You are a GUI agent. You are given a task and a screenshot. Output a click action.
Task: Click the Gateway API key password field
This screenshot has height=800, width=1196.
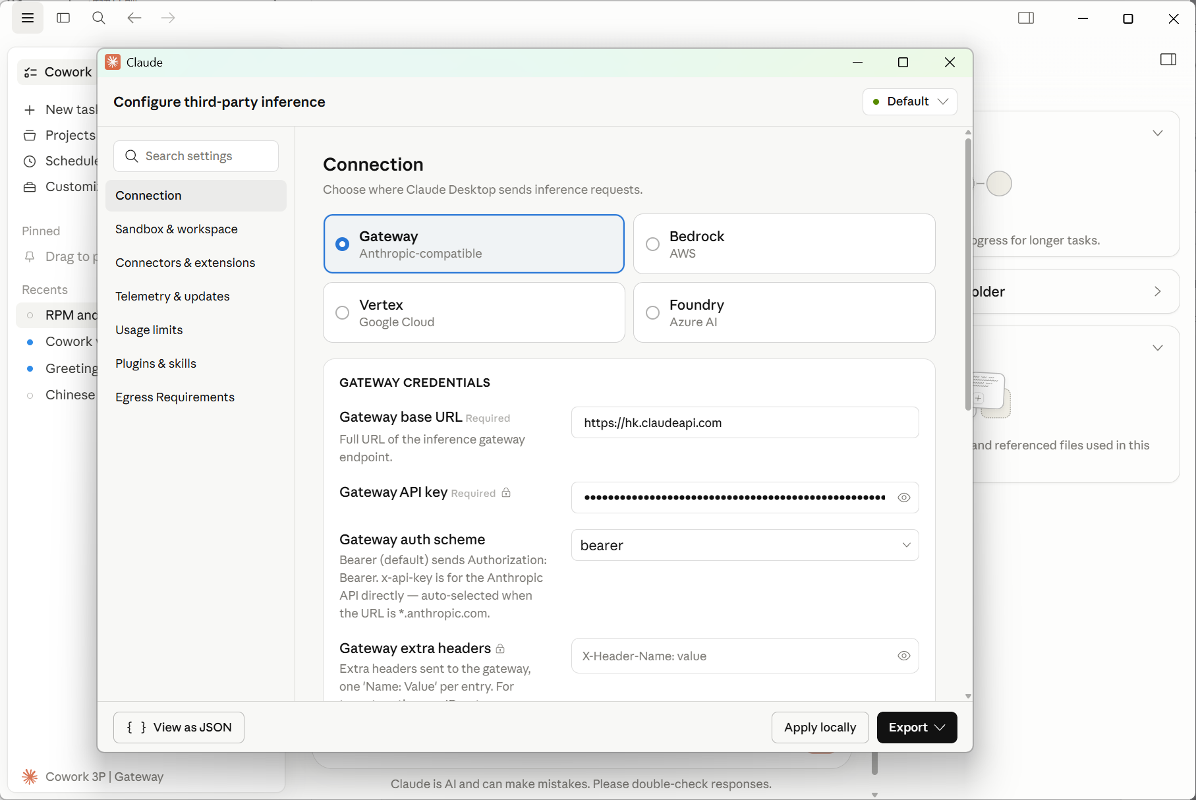pyautogui.click(x=745, y=498)
